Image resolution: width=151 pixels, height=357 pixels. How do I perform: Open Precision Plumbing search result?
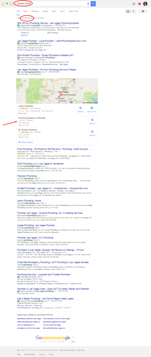[x=27, y=176]
